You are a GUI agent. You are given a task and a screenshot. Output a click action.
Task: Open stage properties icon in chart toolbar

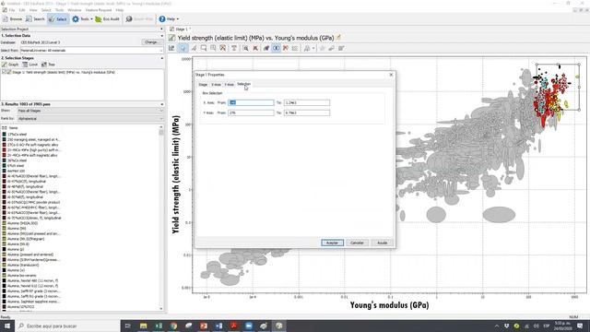click(171, 48)
